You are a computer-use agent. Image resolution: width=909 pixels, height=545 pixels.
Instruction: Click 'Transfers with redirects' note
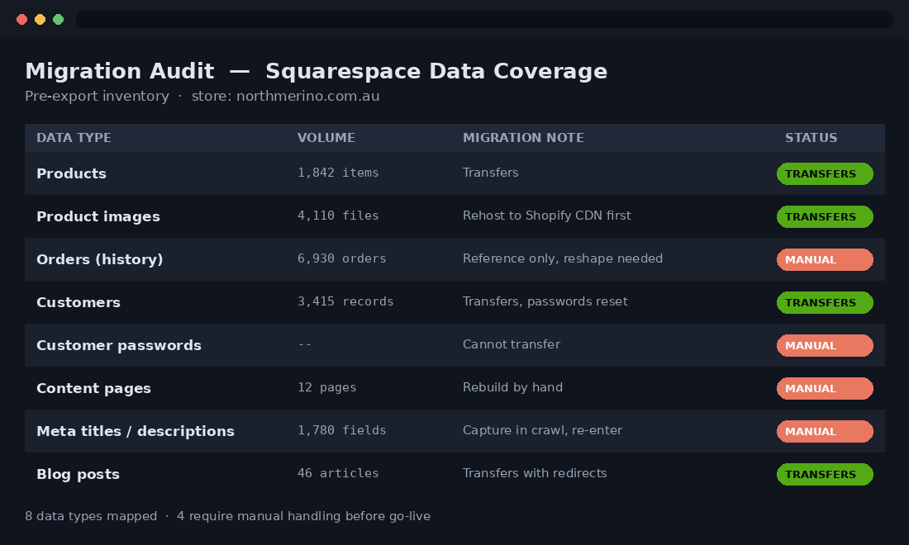tap(535, 472)
